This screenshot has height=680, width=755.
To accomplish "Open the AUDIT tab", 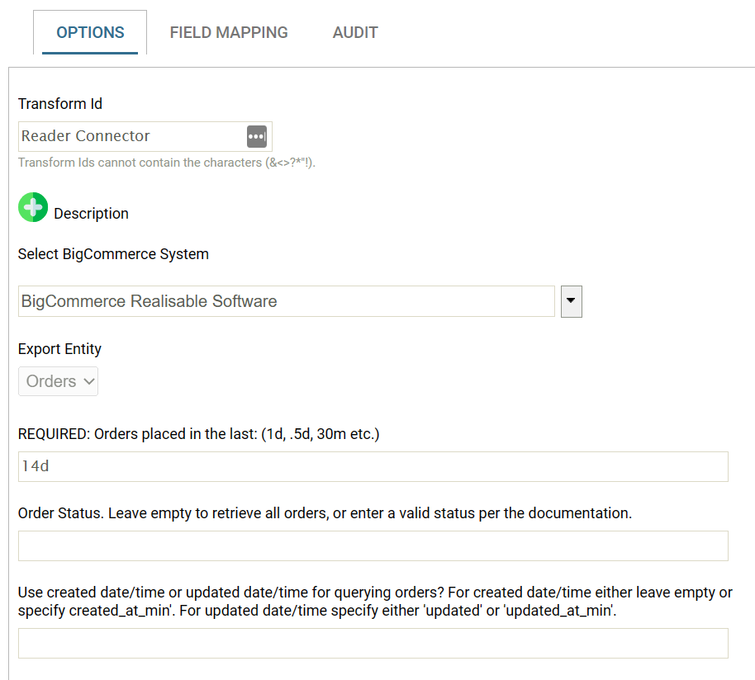I will [x=355, y=32].
